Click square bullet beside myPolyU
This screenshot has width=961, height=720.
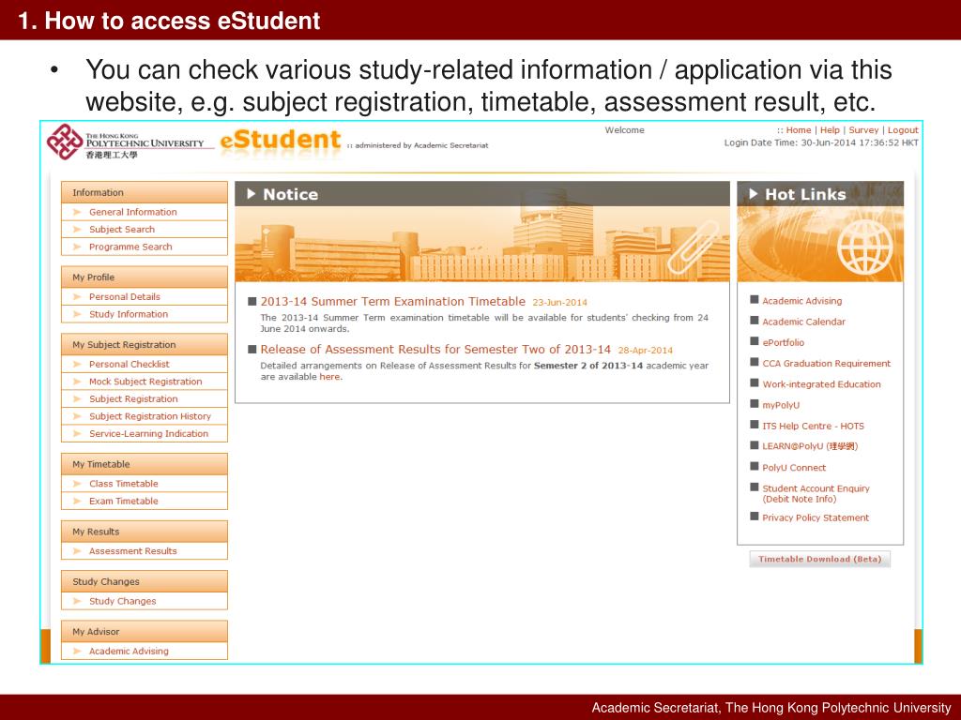click(x=755, y=404)
